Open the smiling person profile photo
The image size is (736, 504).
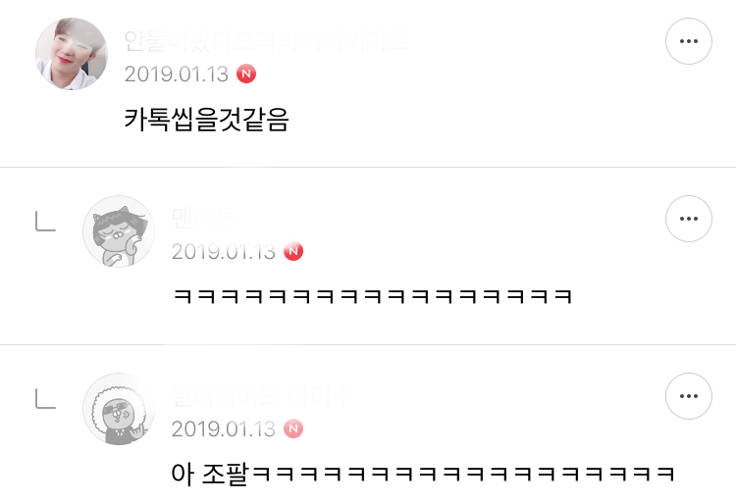click(72, 54)
